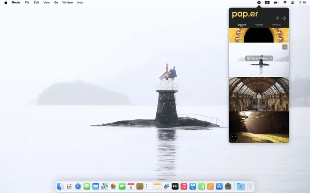
Task: Toggle the brightness icon beside settings gear
Action: pyautogui.click(x=277, y=18)
